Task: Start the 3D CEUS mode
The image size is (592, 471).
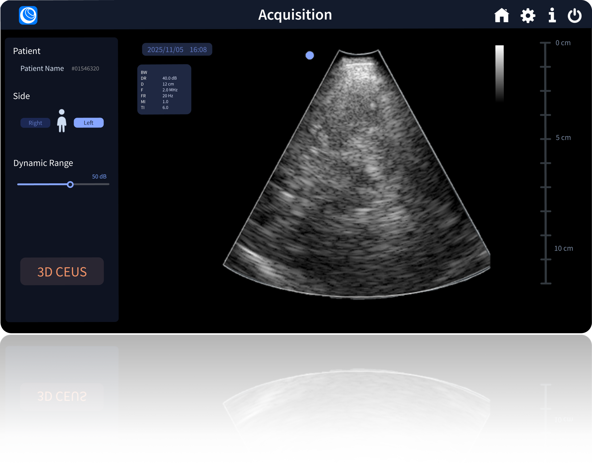Action: 62,272
